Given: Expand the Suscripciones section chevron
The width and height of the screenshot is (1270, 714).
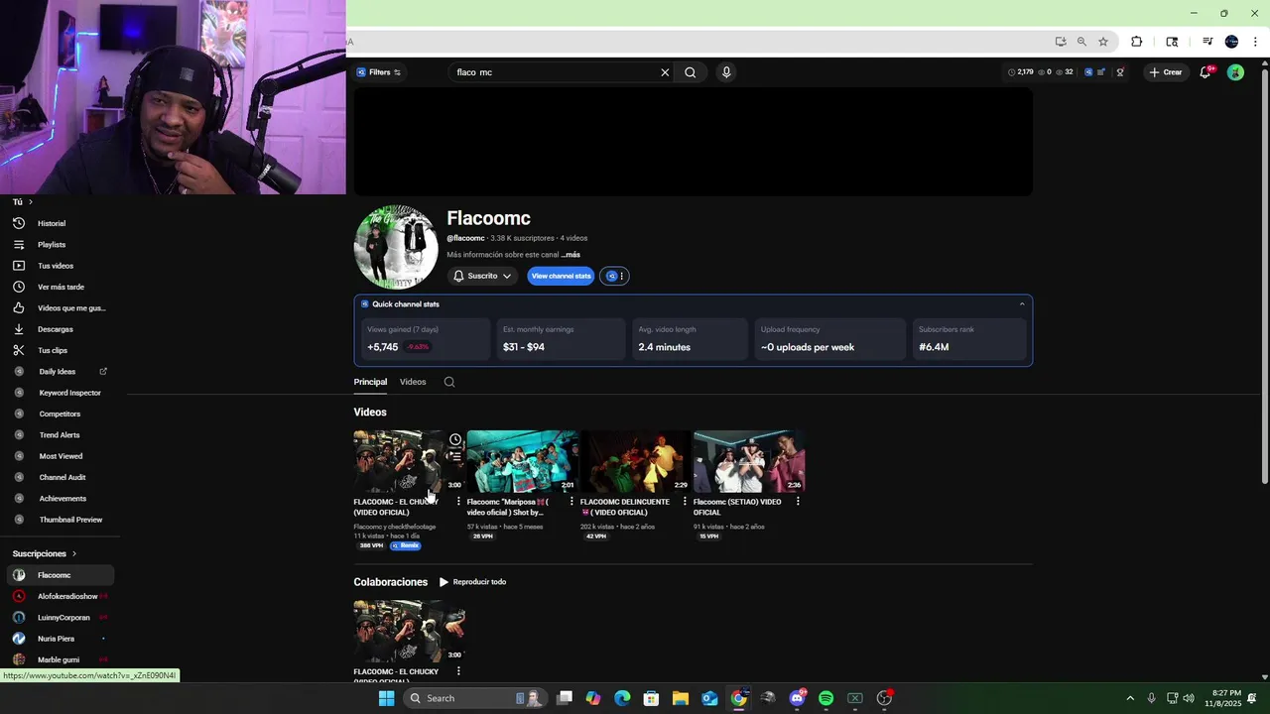Looking at the screenshot, I should (x=74, y=553).
